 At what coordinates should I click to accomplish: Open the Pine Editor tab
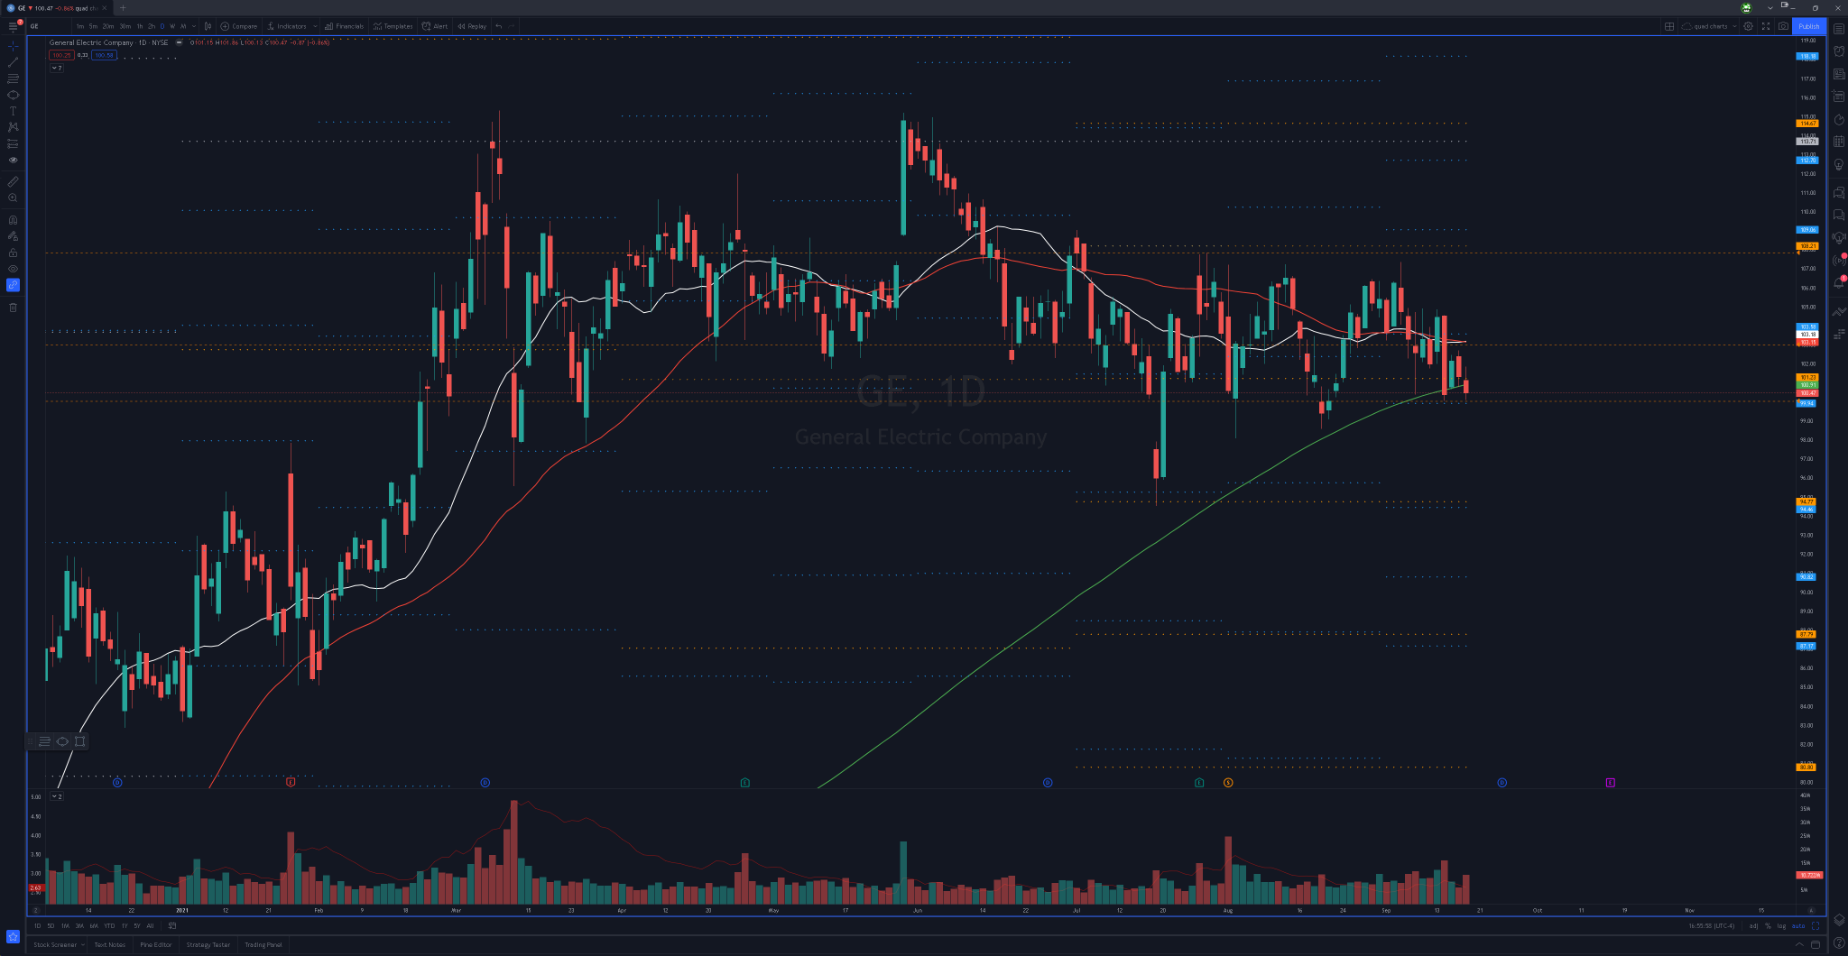(156, 944)
